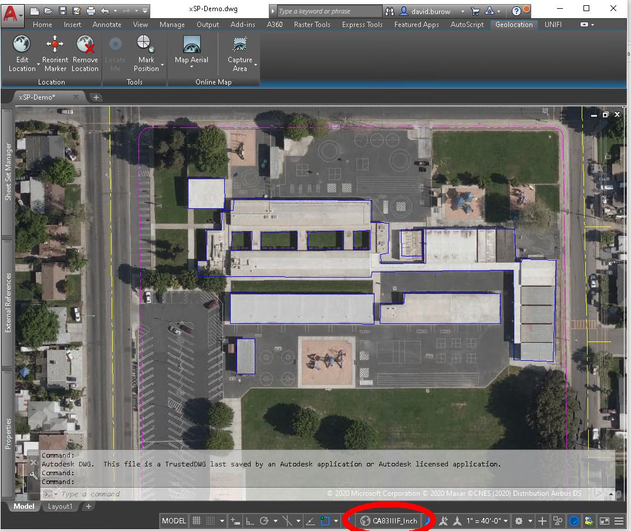
Task: Open the A360 ribbon tab
Action: pyautogui.click(x=275, y=25)
